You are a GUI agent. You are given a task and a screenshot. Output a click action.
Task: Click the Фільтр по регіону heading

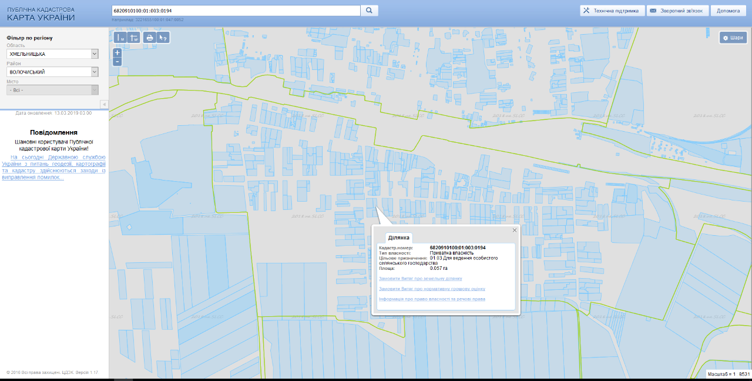[x=29, y=38]
